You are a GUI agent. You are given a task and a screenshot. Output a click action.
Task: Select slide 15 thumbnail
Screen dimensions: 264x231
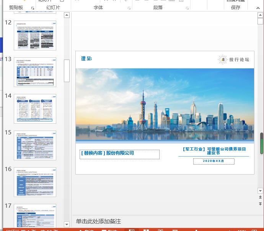point(35,145)
